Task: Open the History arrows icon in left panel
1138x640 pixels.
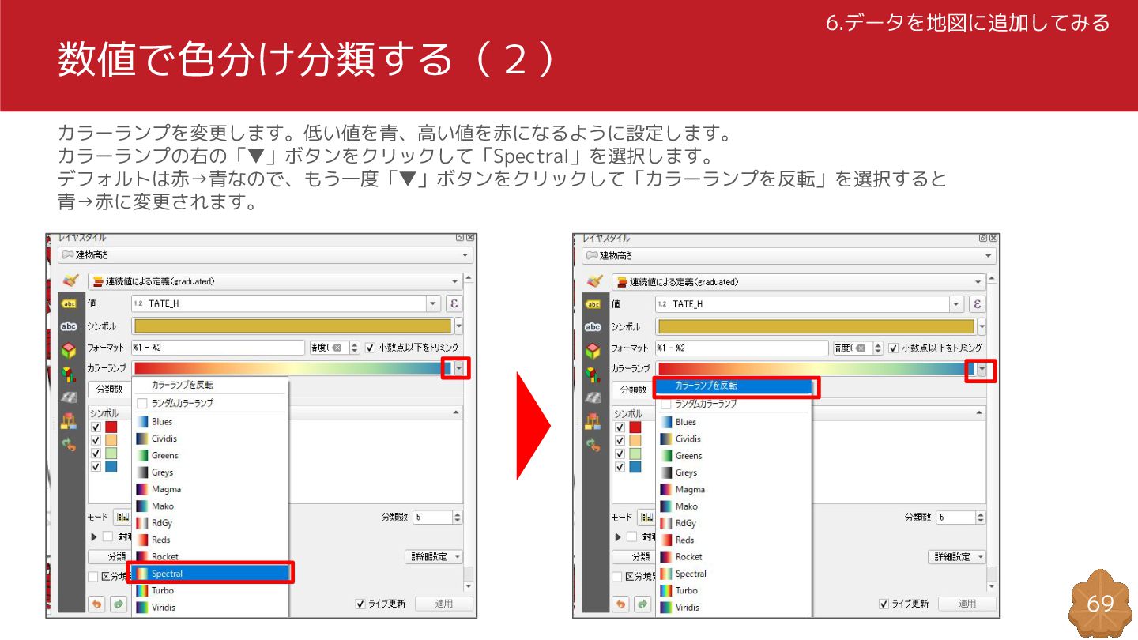Action: (70, 445)
